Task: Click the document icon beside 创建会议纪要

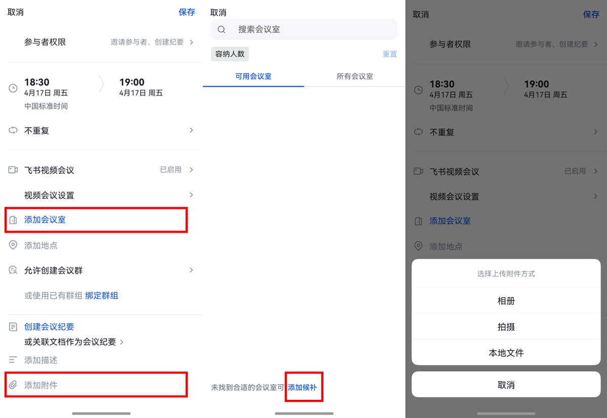Action: [12, 326]
